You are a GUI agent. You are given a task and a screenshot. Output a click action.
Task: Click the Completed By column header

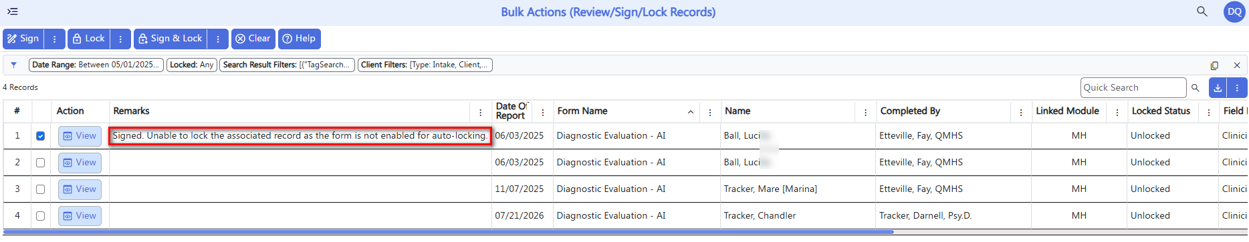910,111
